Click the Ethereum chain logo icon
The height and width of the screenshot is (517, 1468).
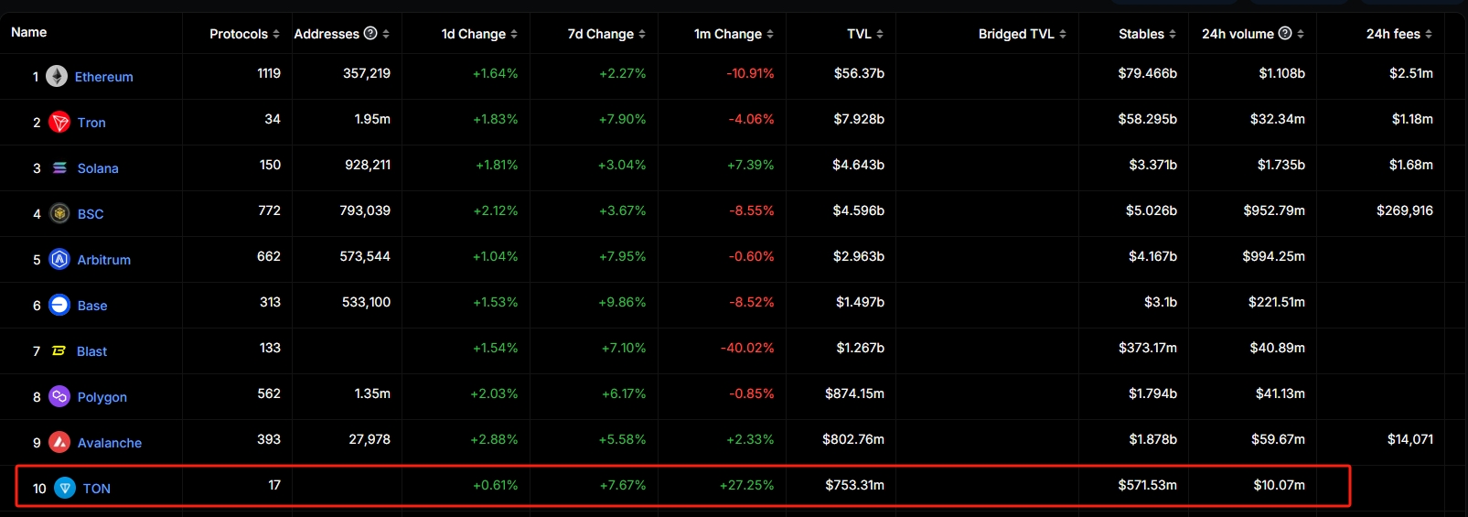[57, 77]
